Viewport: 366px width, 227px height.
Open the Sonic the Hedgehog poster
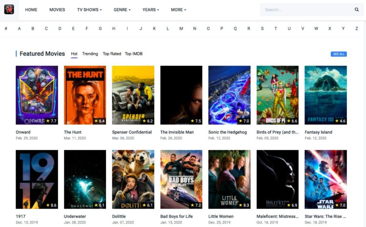[229, 95]
